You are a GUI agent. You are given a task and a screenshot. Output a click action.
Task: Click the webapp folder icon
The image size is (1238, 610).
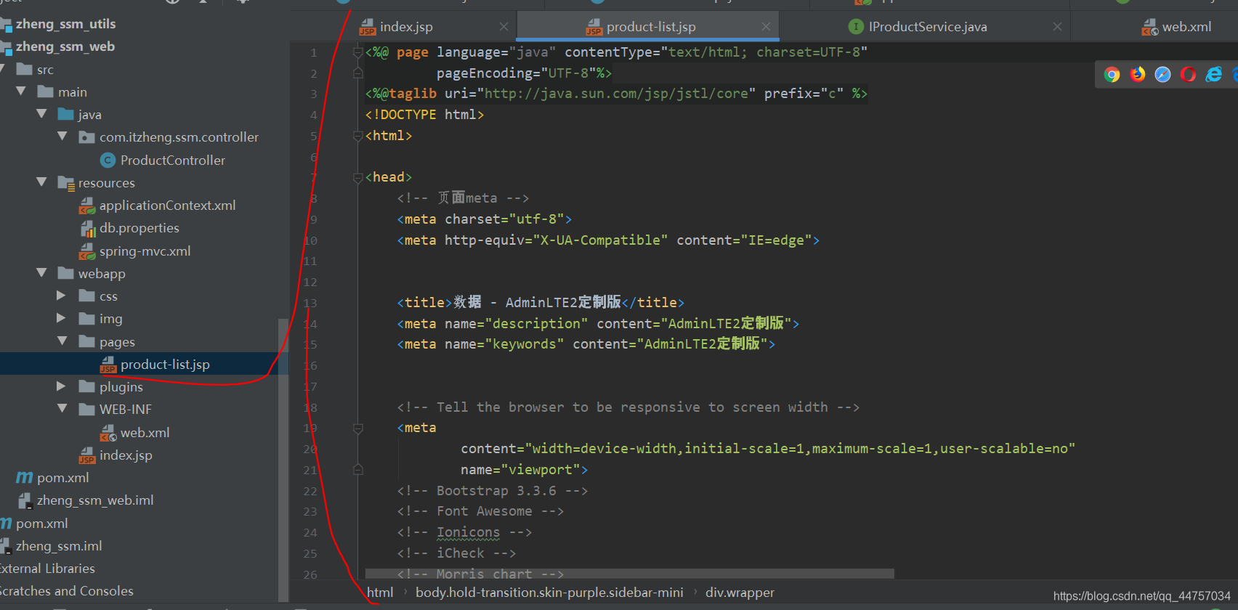tap(66, 274)
